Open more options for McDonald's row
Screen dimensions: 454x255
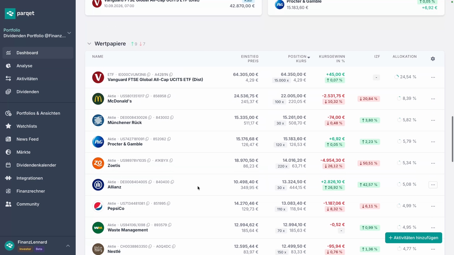point(433,99)
